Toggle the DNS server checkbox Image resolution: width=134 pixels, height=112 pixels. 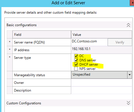pyautogui.click(x=76, y=60)
